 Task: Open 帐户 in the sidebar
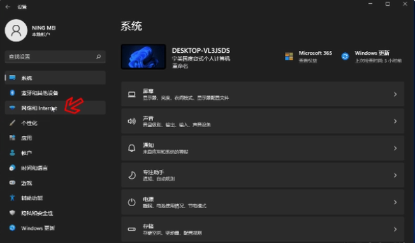(55, 153)
